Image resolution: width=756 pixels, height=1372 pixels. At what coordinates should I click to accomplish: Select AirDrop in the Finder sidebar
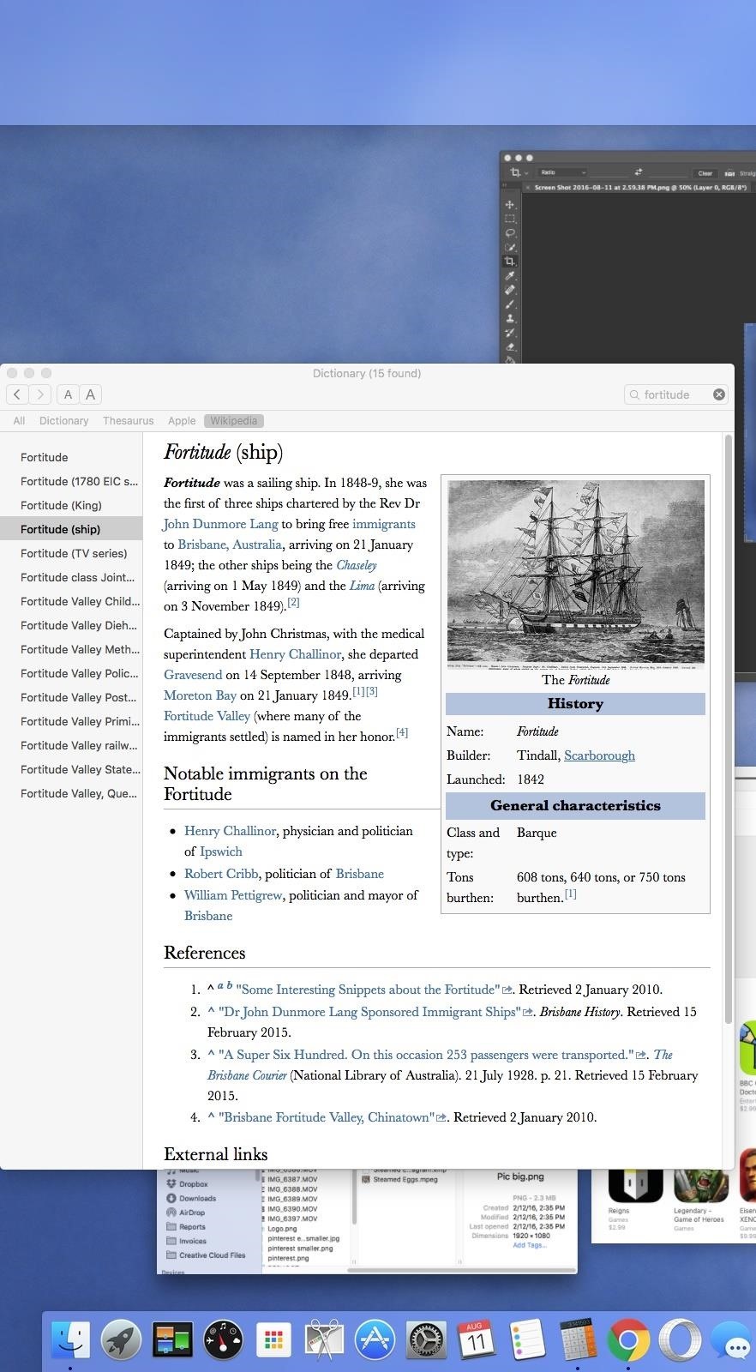[192, 1213]
